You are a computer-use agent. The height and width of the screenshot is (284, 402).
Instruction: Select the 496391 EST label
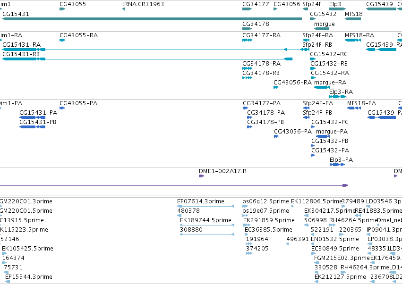tap(298, 239)
